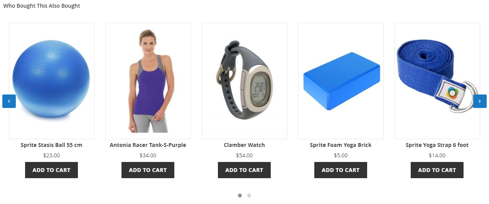Open the Antonia Racer Tank-S-Purple title link
Viewport: 489px width, 204px height.
(x=148, y=145)
